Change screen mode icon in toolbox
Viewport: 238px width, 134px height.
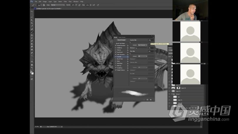click(x=32, y=79)
